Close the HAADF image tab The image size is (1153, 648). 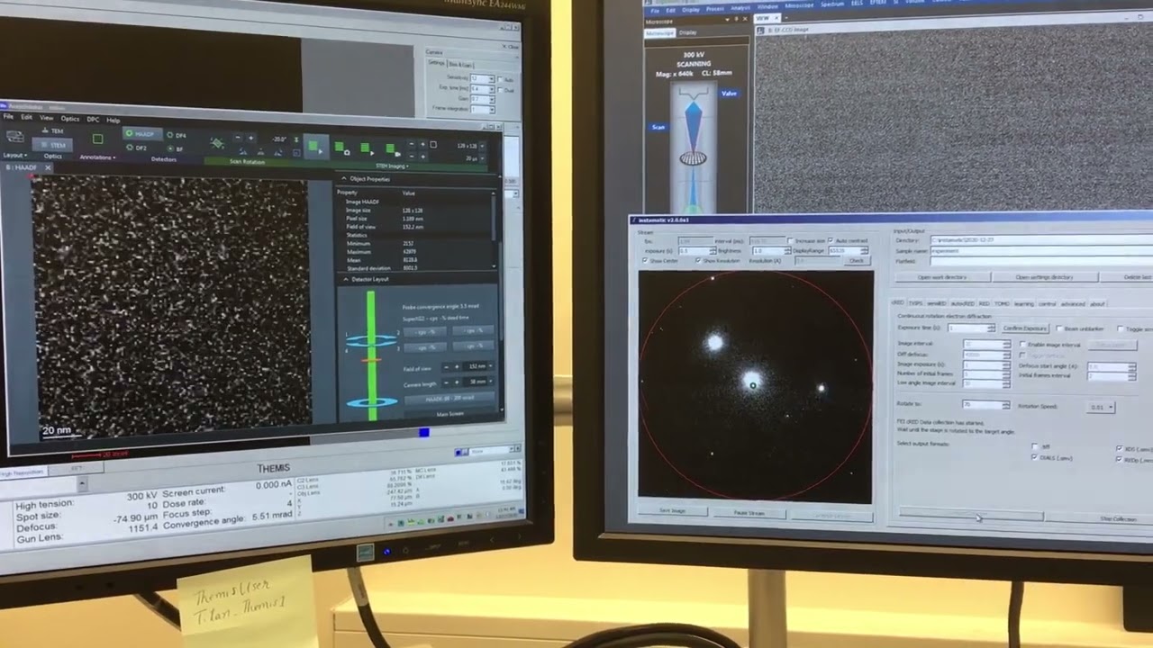tap(48, 167)
